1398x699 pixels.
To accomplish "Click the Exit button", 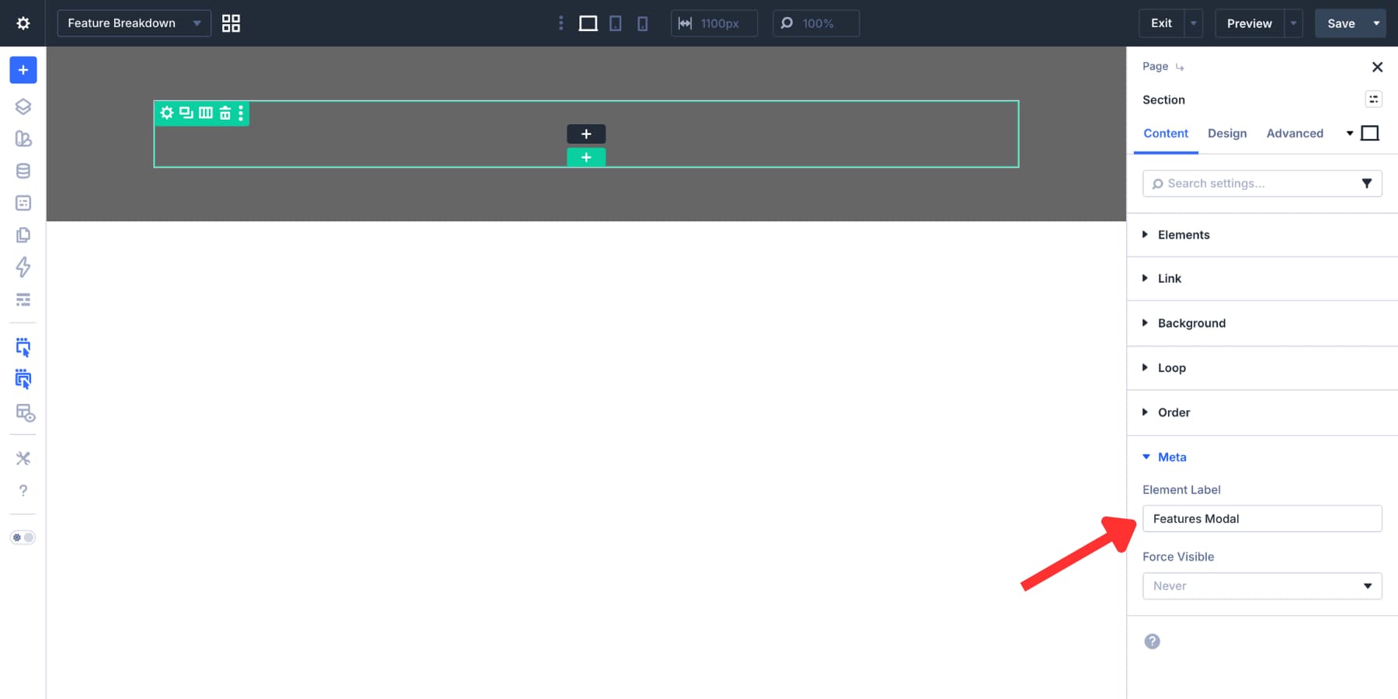I will (1161, 23).
